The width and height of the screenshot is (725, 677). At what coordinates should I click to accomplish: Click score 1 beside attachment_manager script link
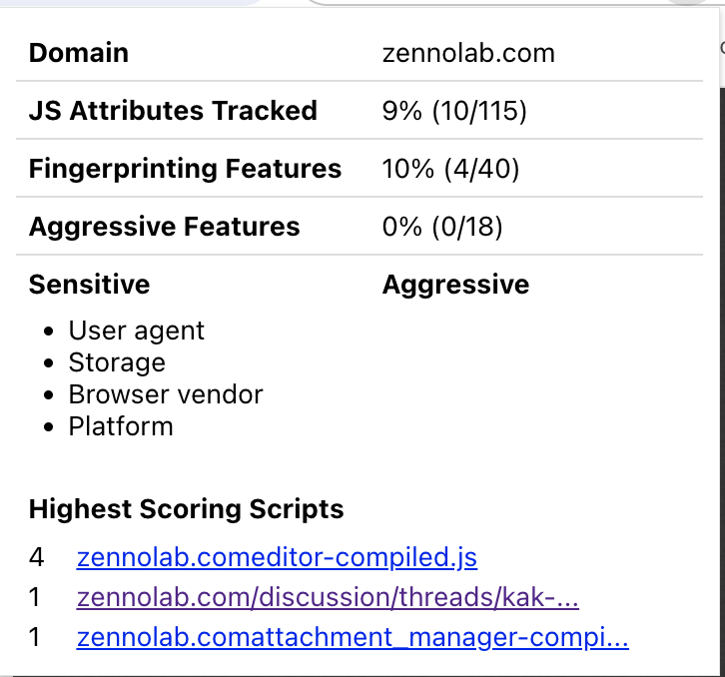point(35,637)
